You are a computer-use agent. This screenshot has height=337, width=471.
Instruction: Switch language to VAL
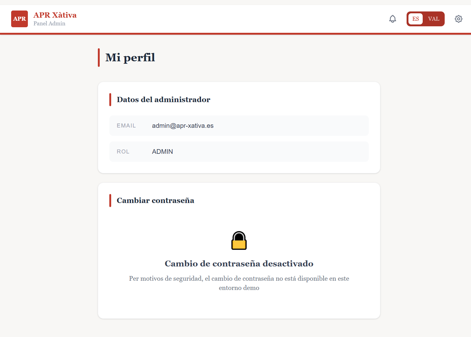(x=434, y=19)
